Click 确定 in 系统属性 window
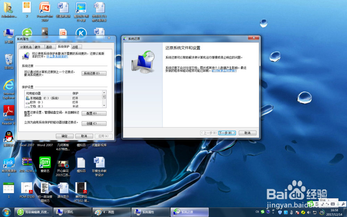The width and height of the screenshot is (347, 217). coord(65,136)
